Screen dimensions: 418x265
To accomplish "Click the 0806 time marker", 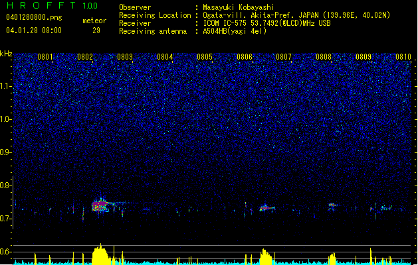I will coord(245,56).
